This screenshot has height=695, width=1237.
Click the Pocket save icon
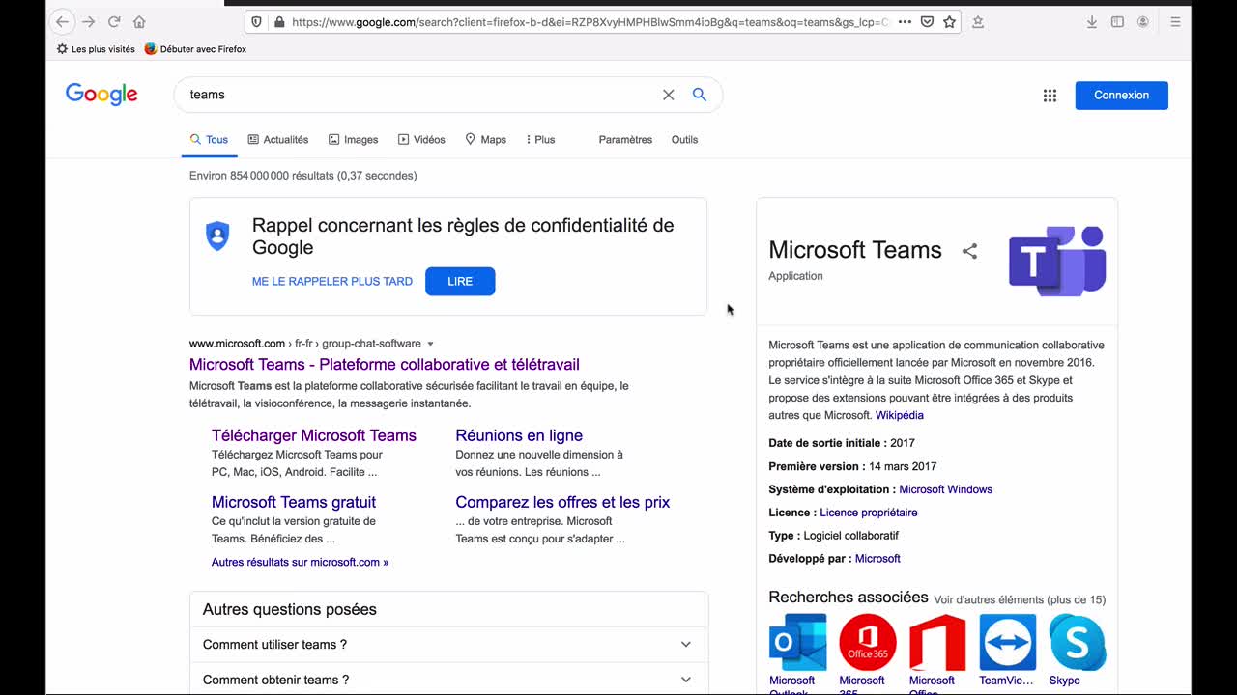(x=928, y=21)
